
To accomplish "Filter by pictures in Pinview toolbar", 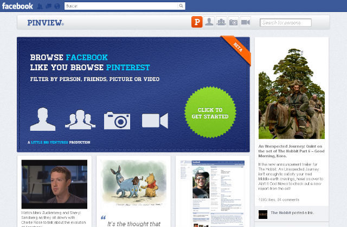I will (234, 22).
